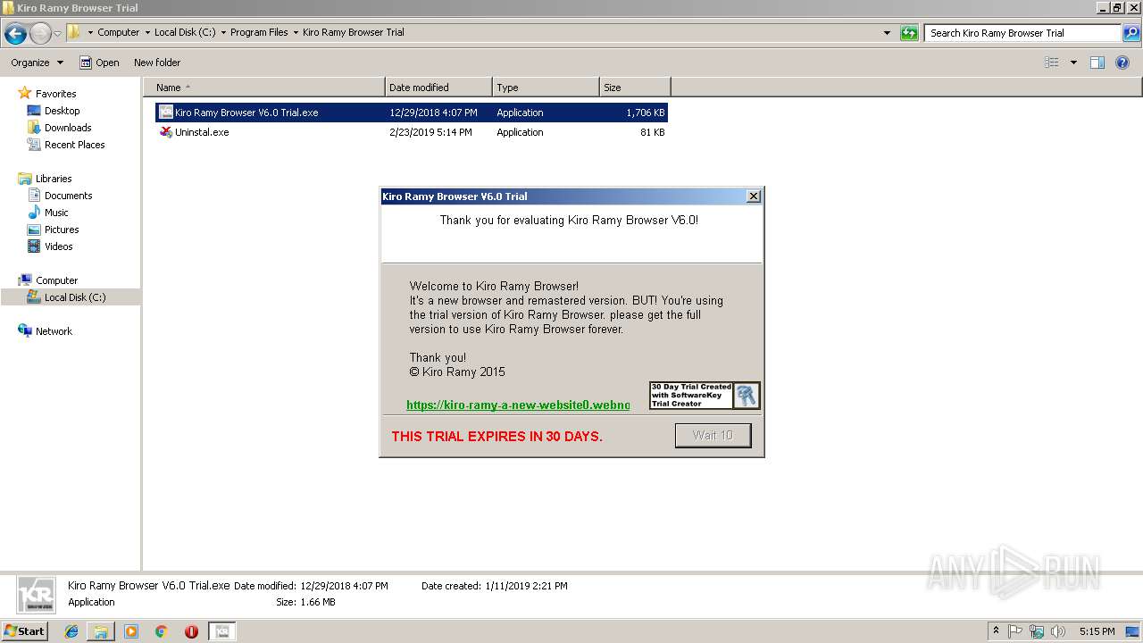Viewport: 1143px width, 643px height.
Task: Click the Back navigation arrow
Action: point(15,33)
